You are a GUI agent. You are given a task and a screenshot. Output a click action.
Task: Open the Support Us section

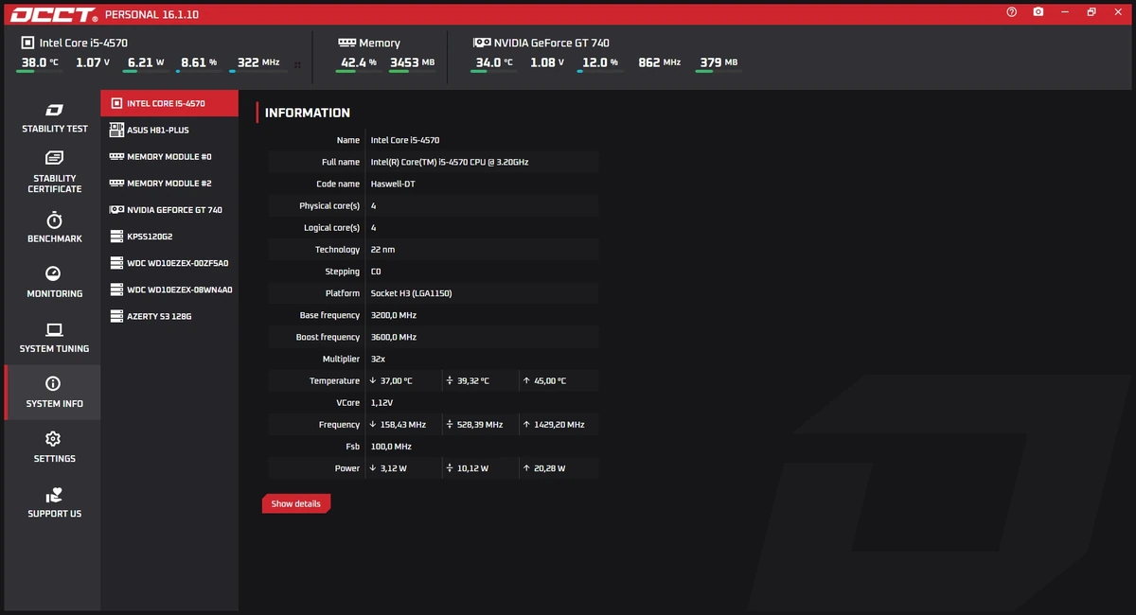(x=54, y=502)
